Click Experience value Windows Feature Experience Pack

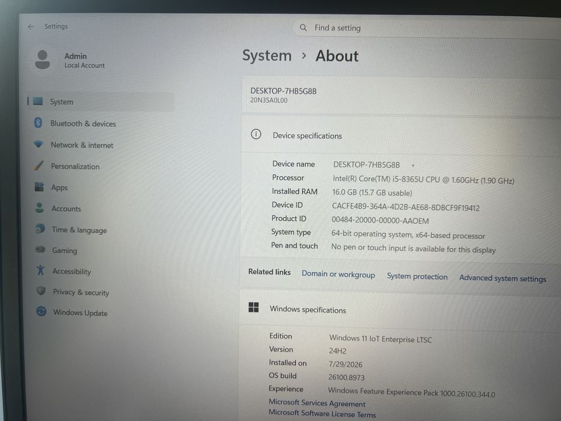411,392
